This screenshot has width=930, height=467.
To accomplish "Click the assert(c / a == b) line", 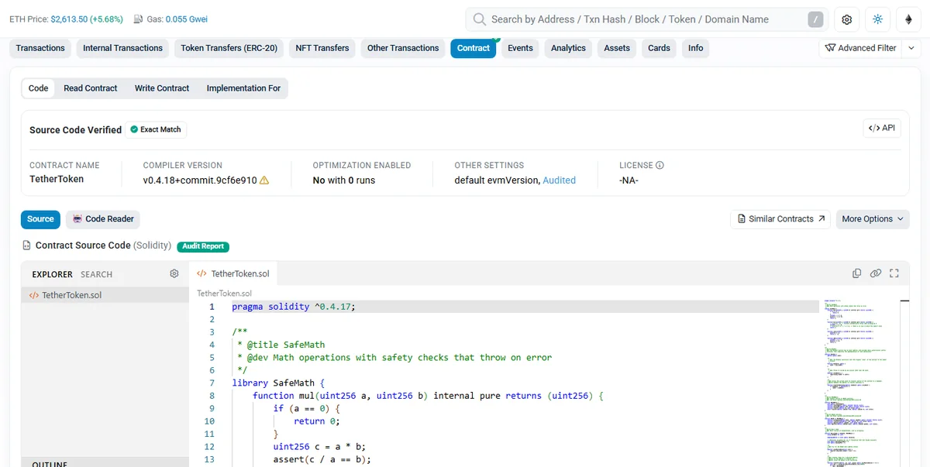I will 322,459.
